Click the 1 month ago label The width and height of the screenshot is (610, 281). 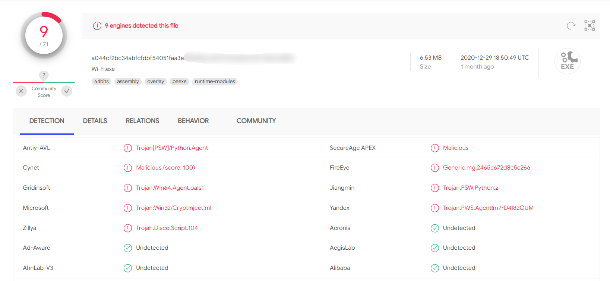477,67
